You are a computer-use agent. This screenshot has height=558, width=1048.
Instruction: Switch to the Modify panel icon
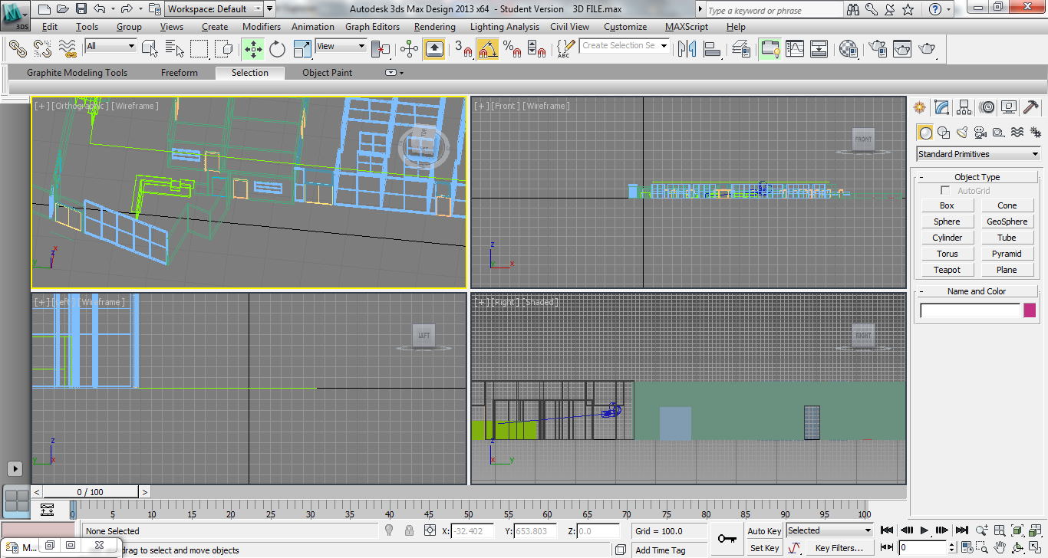pos(942,107)
